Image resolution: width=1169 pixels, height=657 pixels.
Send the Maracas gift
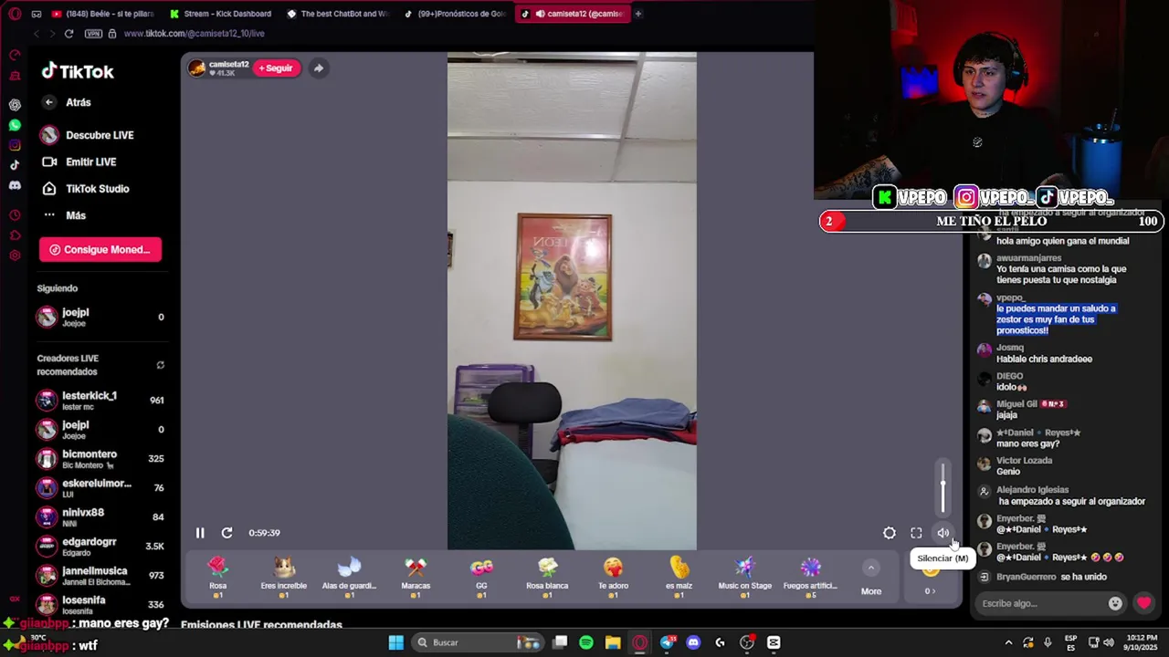(x=416, y=578)
